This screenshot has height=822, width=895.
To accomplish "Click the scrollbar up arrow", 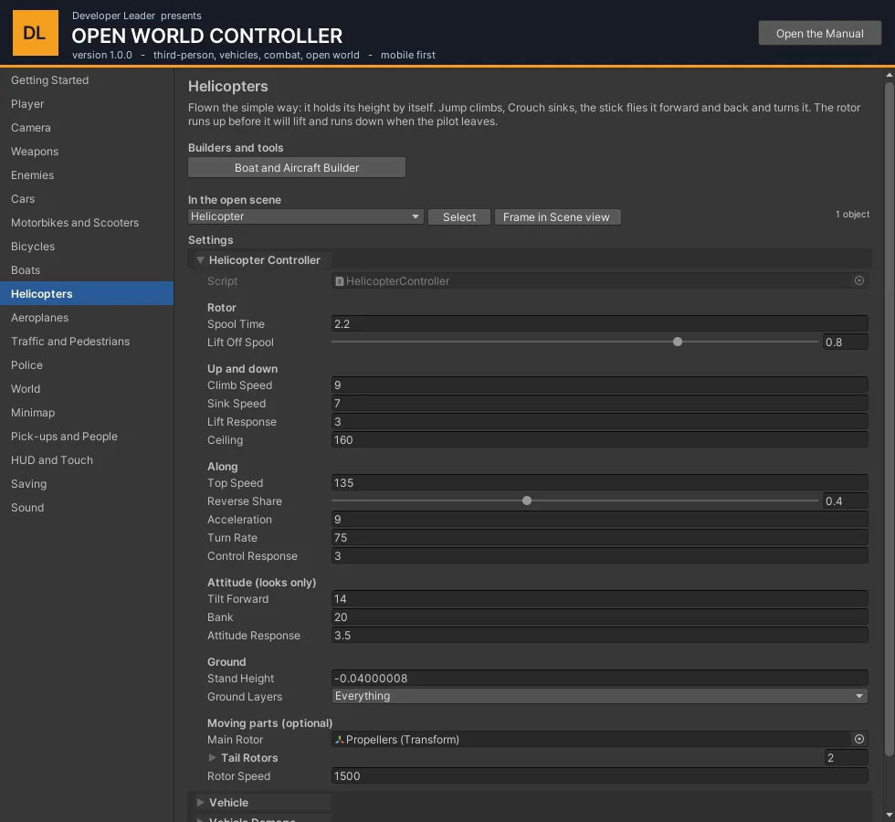I will (x=890, y=75).
